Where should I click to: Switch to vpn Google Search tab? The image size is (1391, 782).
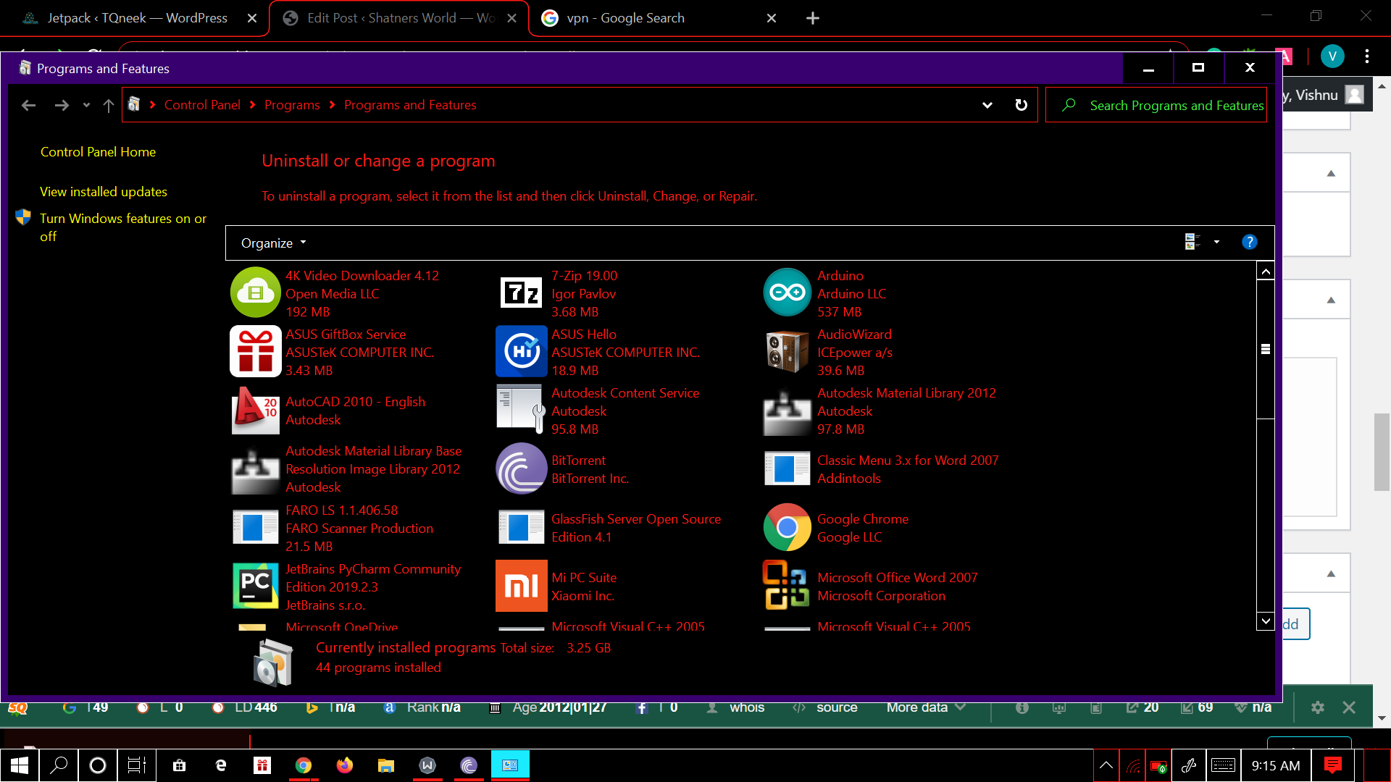(x=659, y=18)
